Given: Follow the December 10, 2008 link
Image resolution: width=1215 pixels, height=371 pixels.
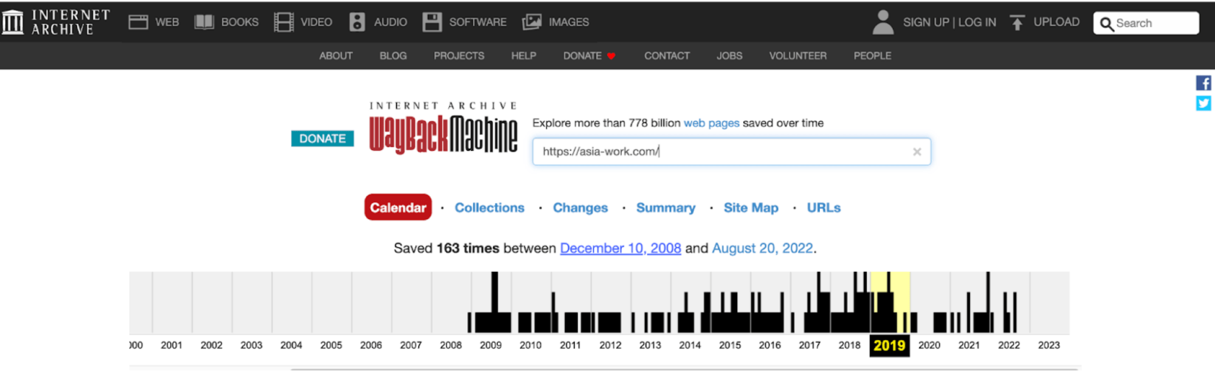Looking at the screenshot, I should click(x=620, y=248).
